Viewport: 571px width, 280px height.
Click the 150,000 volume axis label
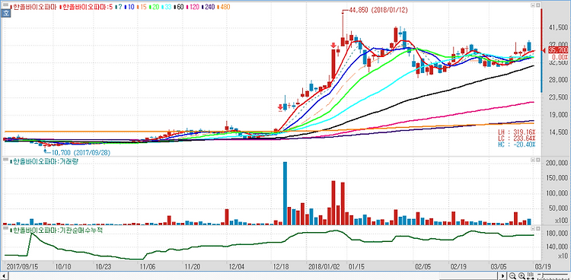tap(556, 178)
